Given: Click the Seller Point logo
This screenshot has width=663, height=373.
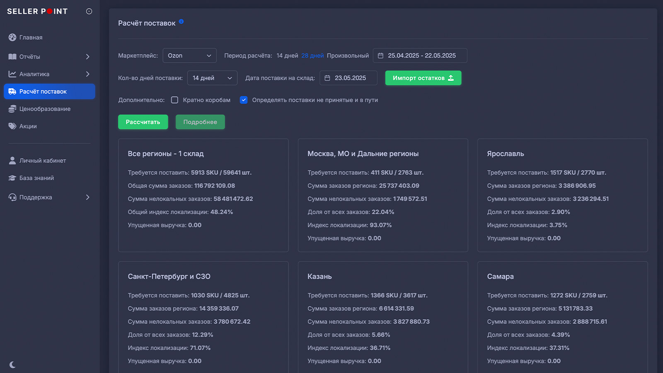Looking at the screenshot, I should pos(37,11).
